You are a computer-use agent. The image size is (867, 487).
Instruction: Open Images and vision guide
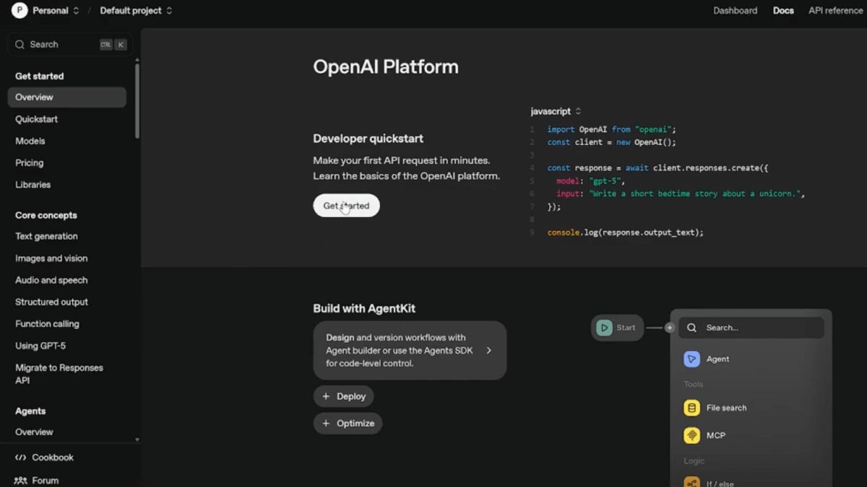tap(51, 258)
